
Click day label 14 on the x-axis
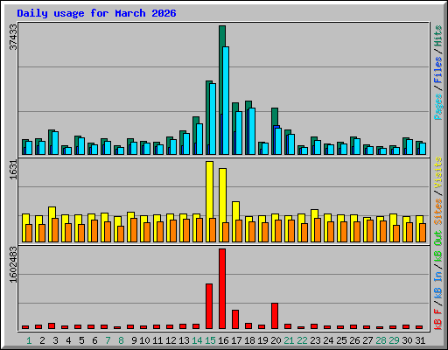(197, 340)
